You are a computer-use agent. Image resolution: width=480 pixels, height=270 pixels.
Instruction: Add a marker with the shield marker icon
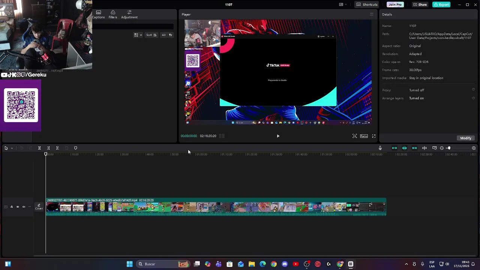pyautogui.click(x=75, y=148)
